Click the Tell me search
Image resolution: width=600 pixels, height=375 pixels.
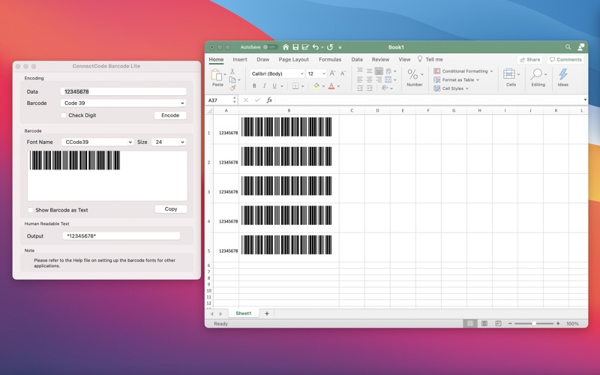coord(430,59)
